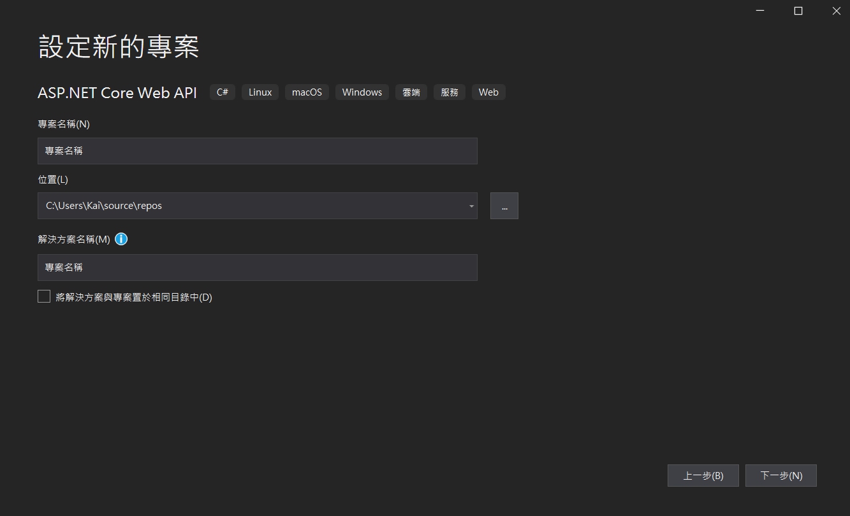Click the 上一步(B) button
The height and width of the screenshot is (516, 850).
click(x=703, y=475)
